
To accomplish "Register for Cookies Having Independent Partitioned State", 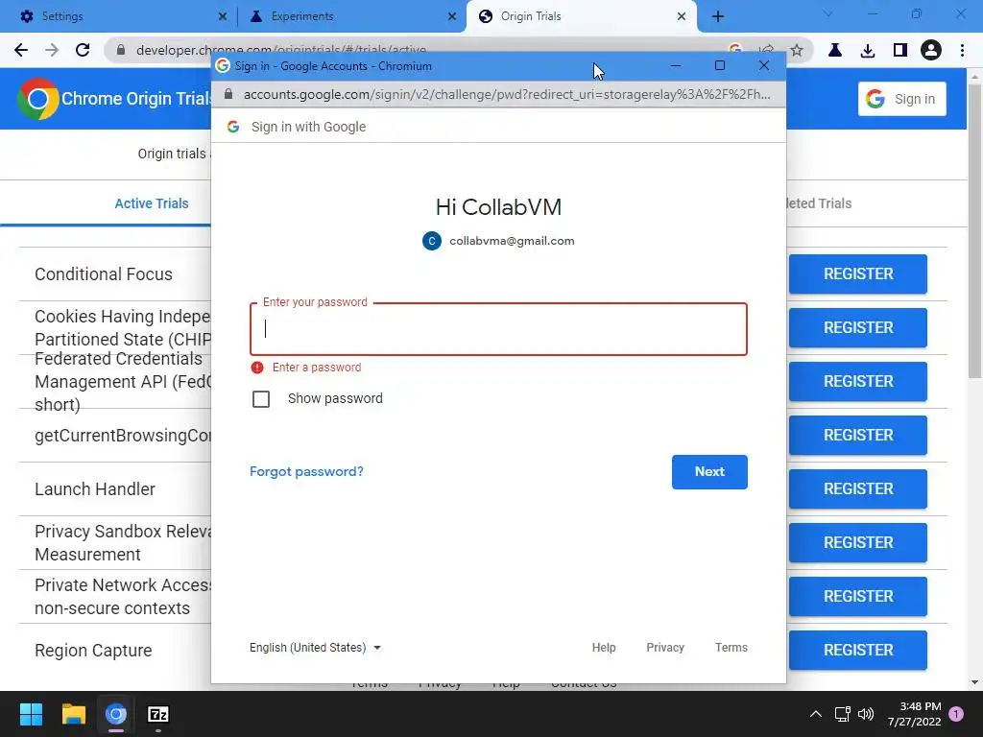I will click(x=857, y=328).
